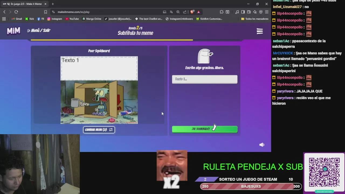345x194 pixels.
Task: Open the Kick bookmark
Action: tap(30, 19)
